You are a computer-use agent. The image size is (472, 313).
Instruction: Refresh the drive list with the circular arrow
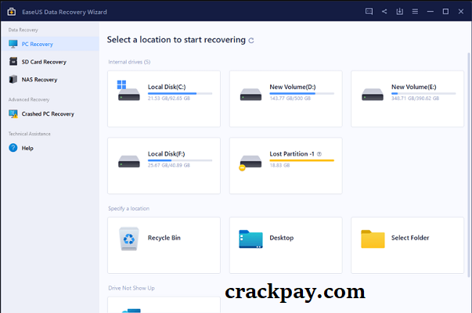(x=251, y=41)
